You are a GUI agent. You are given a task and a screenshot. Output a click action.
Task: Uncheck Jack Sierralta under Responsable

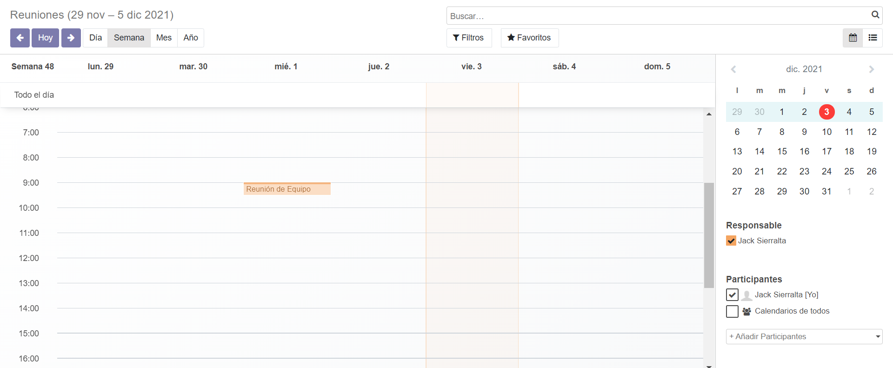pyautogui.click(x=731, y=241)
